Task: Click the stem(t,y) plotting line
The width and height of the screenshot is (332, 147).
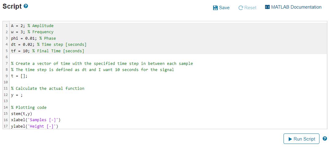Action: (x=21, y=114)
